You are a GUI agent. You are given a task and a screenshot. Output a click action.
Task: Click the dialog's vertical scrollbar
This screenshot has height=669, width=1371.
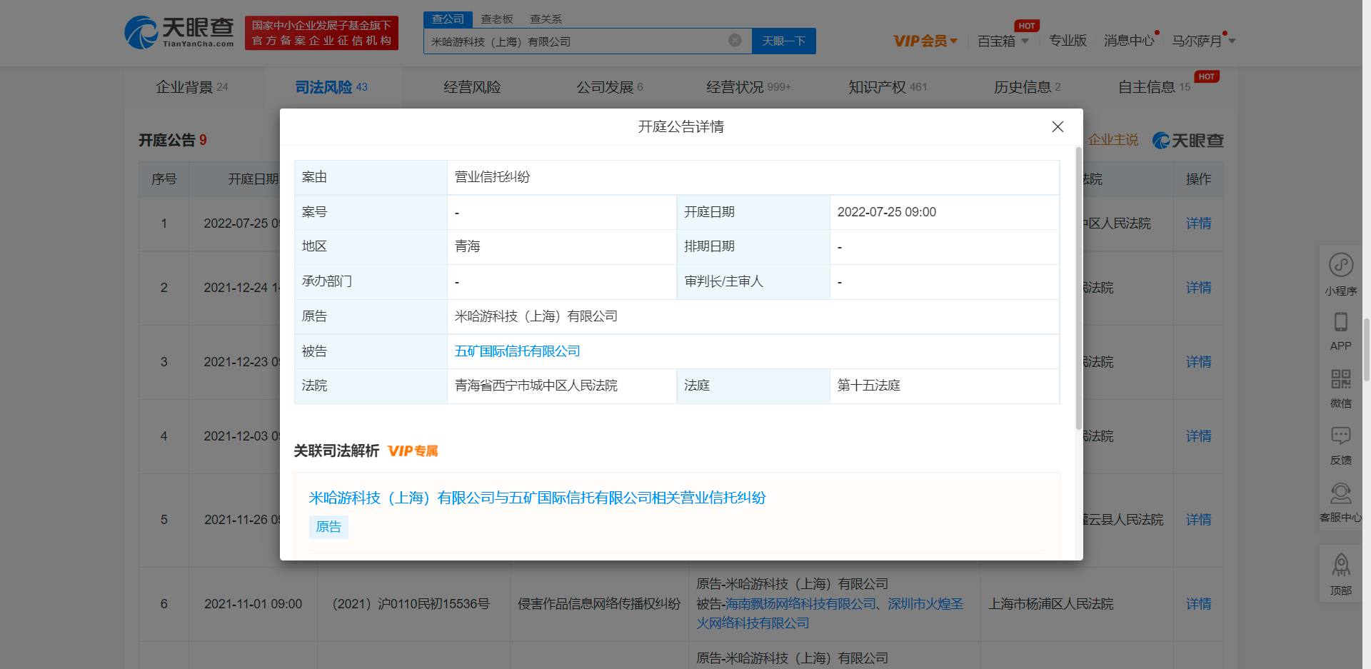(1078, 286)
